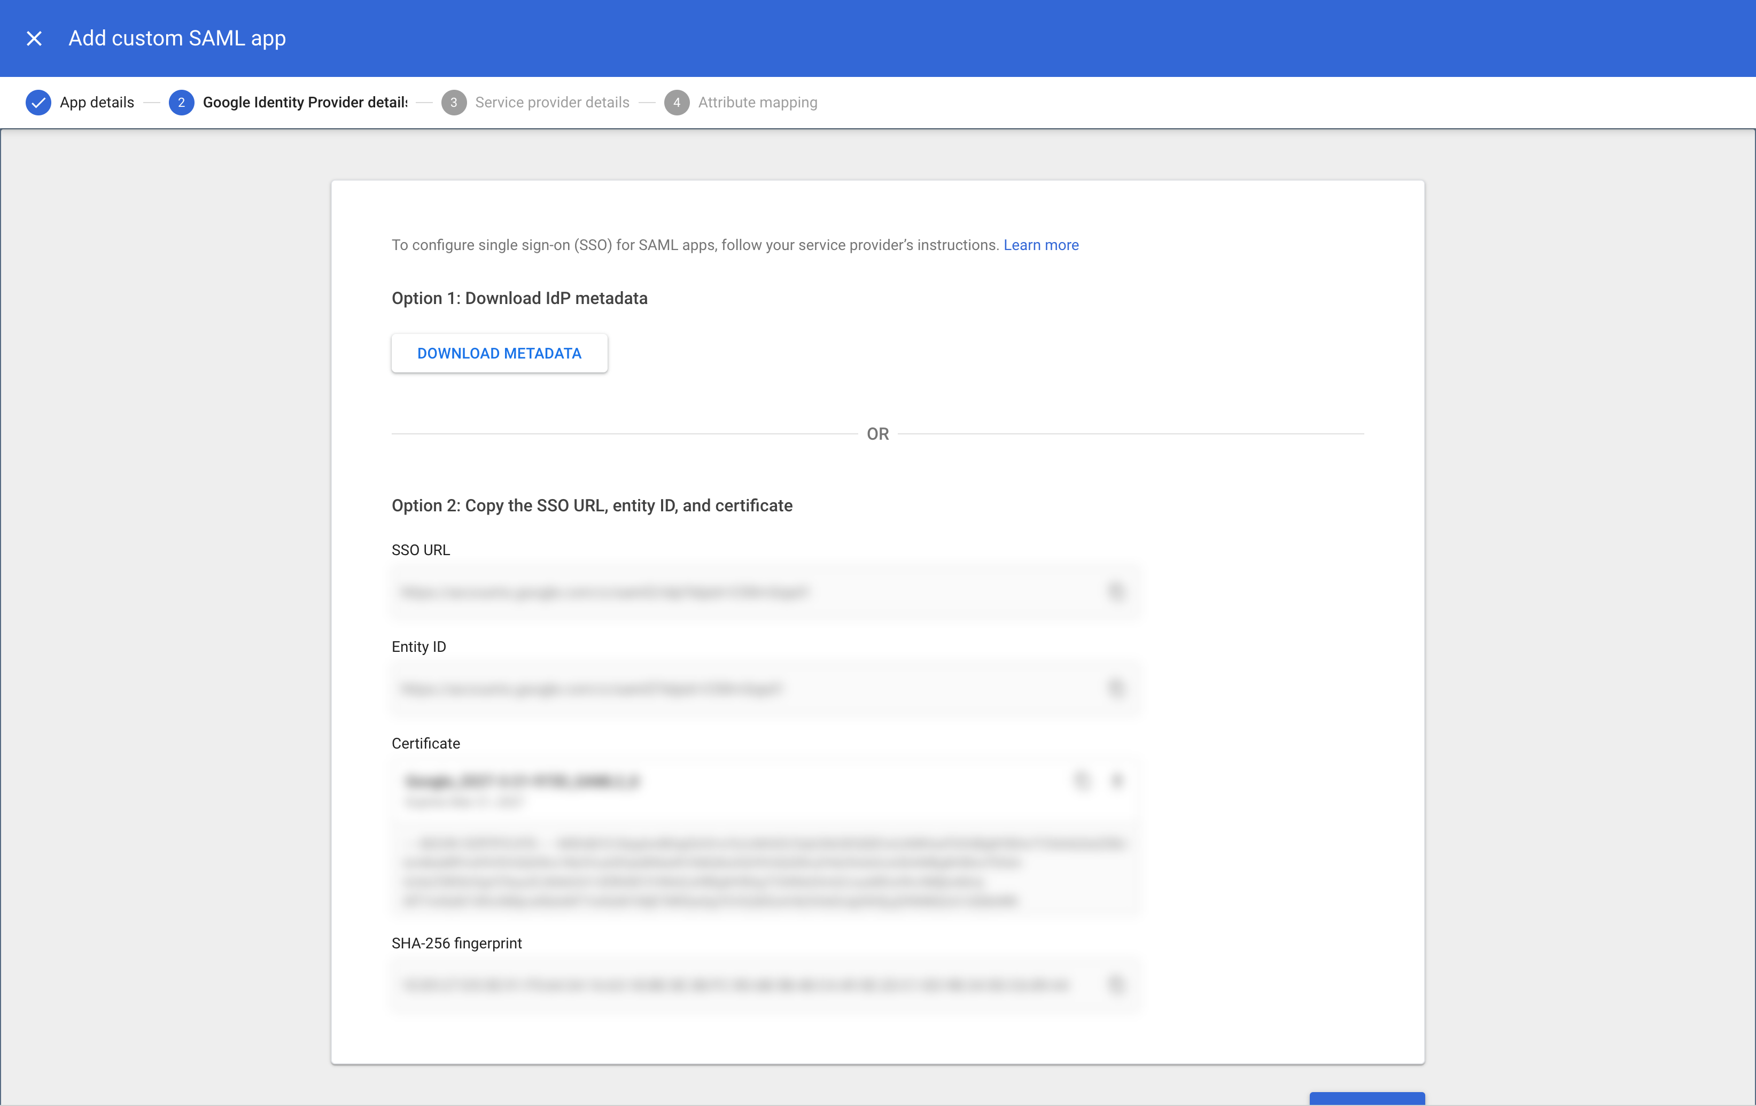Click the Entity ID field
1756x1106 pixels.
[x=766, y=688]
